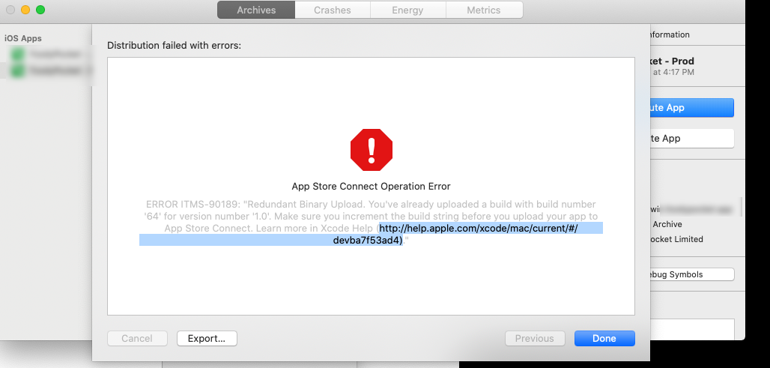This screenshot has width=770, height=368.
Task: Click the Done button
Action: [x=604, y=338]
